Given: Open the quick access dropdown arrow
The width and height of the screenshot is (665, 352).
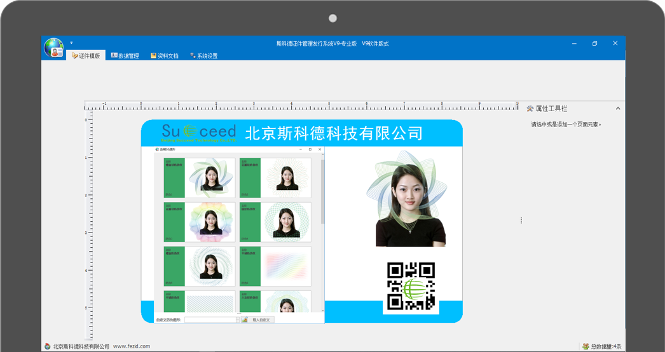Looking at the screenshot, I should [x=71, y=43].
